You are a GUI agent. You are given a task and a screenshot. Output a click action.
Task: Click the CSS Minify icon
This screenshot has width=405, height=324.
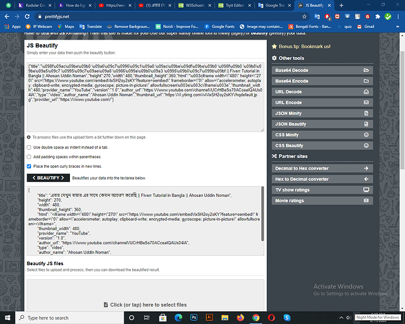(x=366, y=135)
